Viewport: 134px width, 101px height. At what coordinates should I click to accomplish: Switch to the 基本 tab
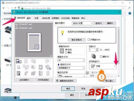pos(29,18)
